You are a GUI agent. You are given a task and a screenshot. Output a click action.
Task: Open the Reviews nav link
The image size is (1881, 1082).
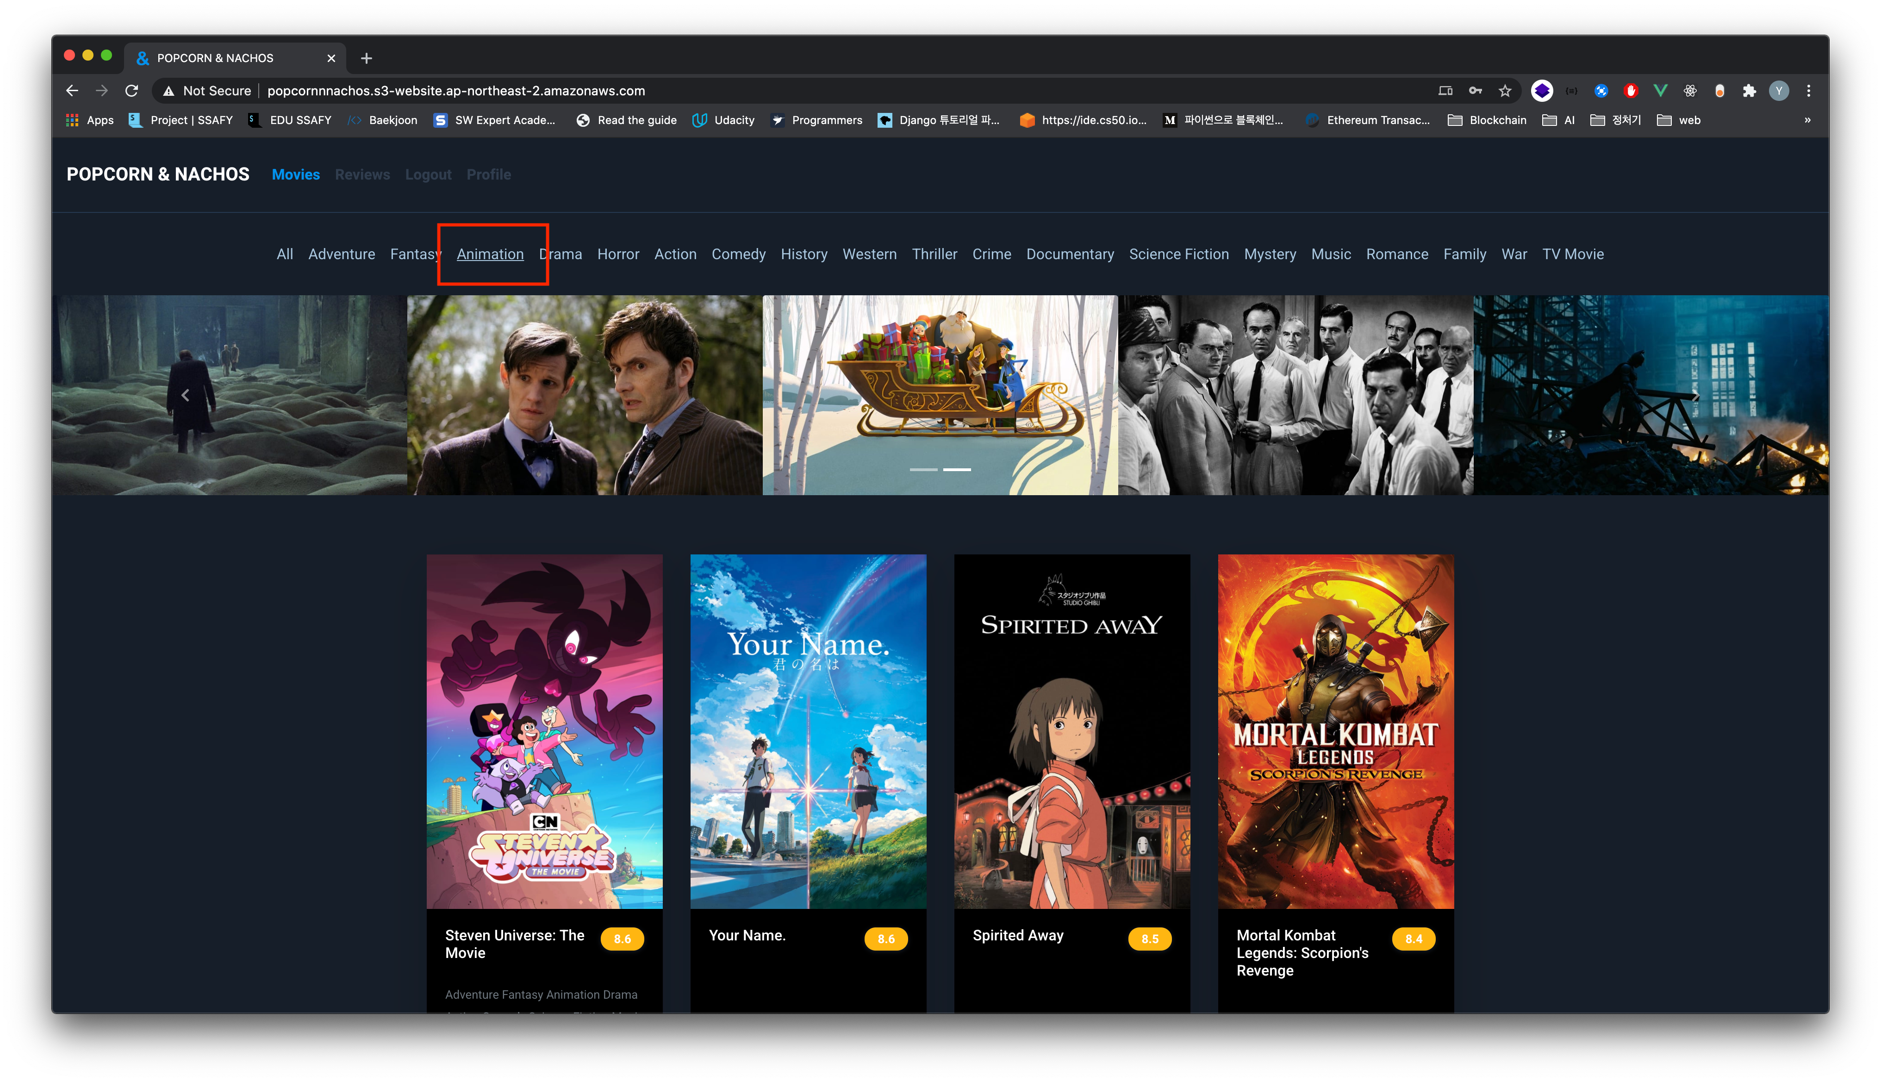[362, 174]
